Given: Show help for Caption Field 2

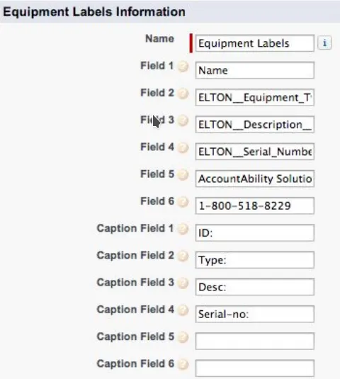Looking at the screenshot, I should (x=183, y=256).
